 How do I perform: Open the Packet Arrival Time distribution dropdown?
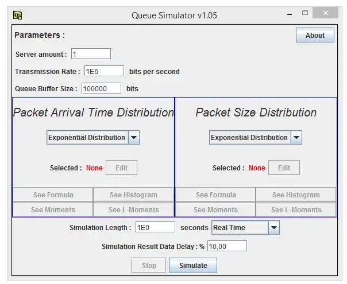(x=93, y=138)
